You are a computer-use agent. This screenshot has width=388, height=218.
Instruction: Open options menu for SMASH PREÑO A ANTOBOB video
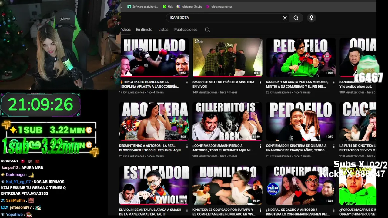click(260, 146)
